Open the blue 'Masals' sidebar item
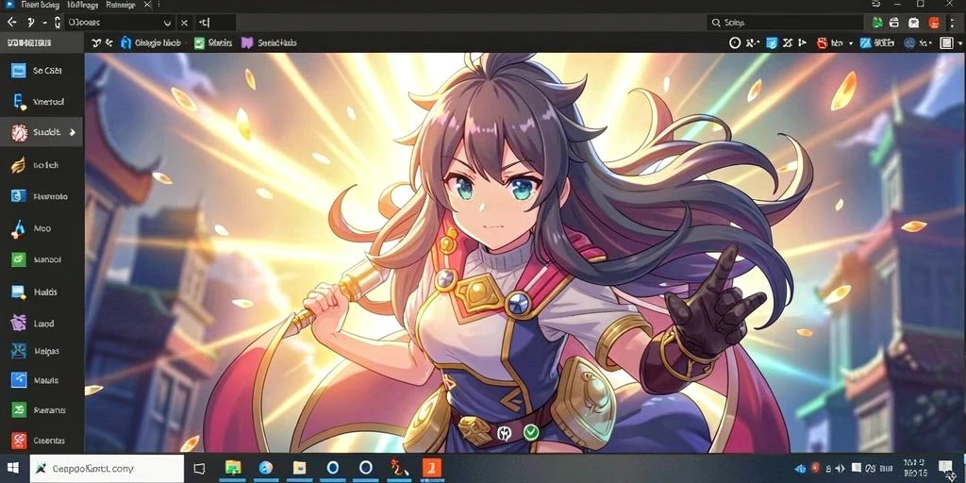 pyautogui.click(x=42, y=380)
